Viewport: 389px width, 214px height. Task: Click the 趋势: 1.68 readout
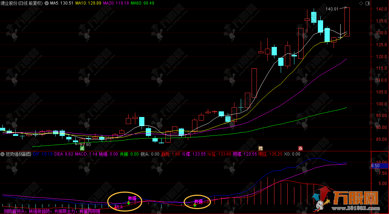[x=171, y=154]
